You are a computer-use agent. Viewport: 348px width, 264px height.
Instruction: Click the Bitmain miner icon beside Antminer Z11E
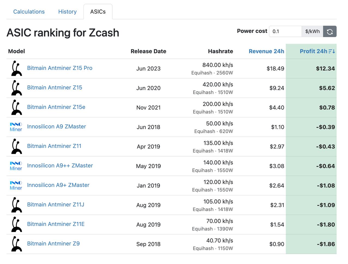[x=16, y=224]
